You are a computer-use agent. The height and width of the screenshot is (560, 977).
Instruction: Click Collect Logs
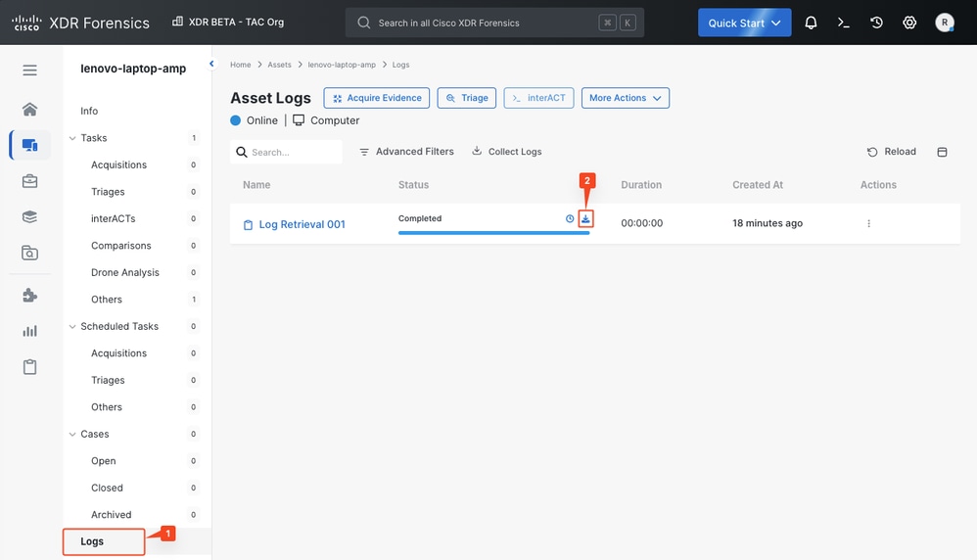(x=506, y=152)
